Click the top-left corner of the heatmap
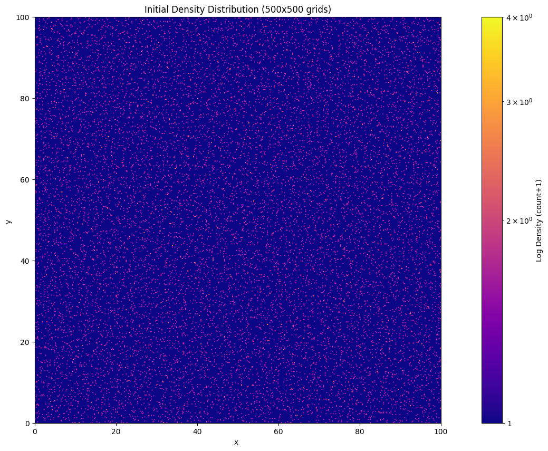This screenshot has width=548, height=451. pos(36,17)
